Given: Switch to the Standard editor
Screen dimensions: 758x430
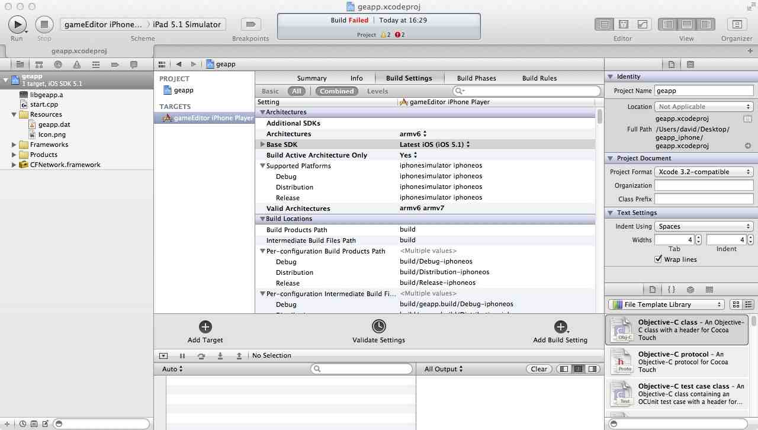Looking at the screenshot, I should click(605, 24).
